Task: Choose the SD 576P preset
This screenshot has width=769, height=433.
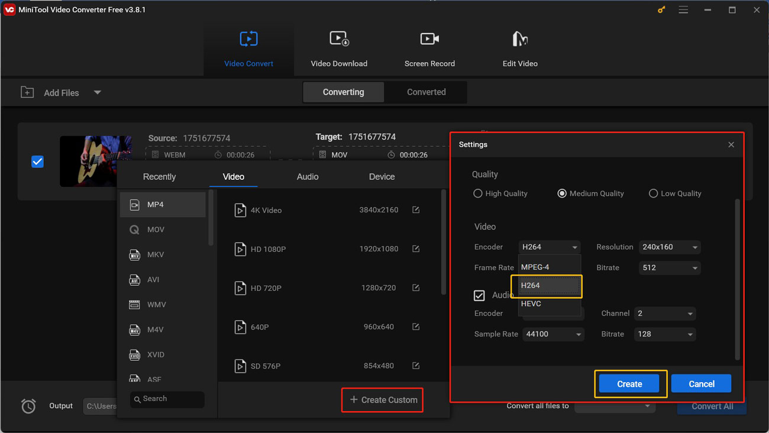Action: [x=328, y=366]
